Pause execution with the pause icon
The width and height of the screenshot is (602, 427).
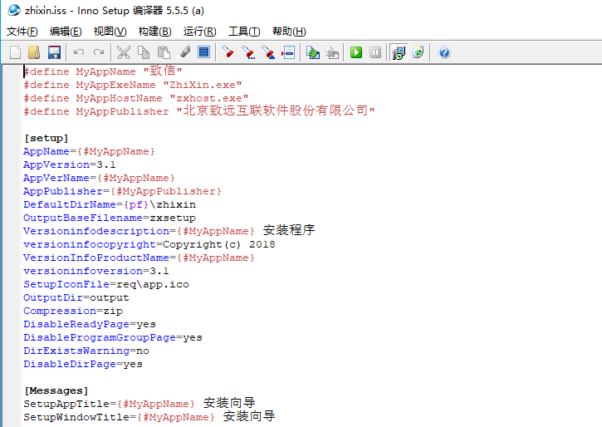(x=375, y=52)
